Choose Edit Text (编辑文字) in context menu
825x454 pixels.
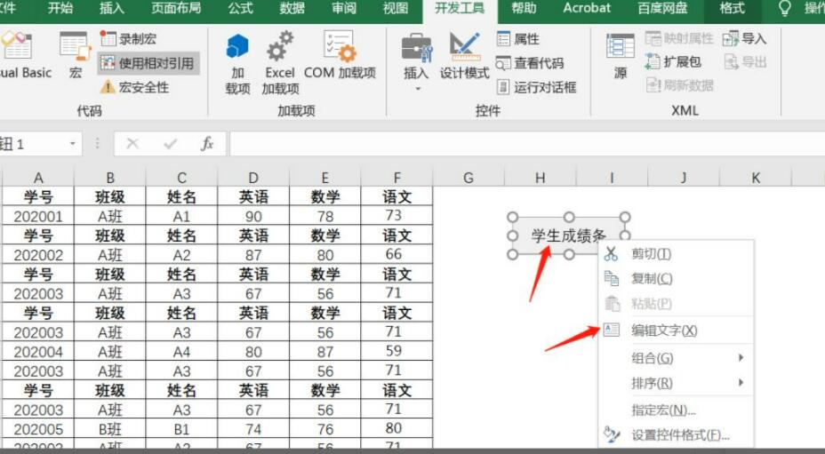pyautogui.click(x=663, y=331)
